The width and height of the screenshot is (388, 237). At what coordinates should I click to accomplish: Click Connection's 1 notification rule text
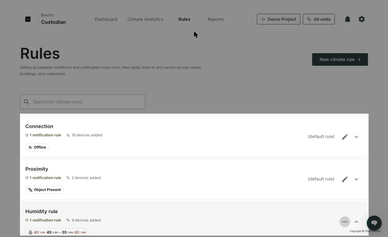[x=45, y=135]
